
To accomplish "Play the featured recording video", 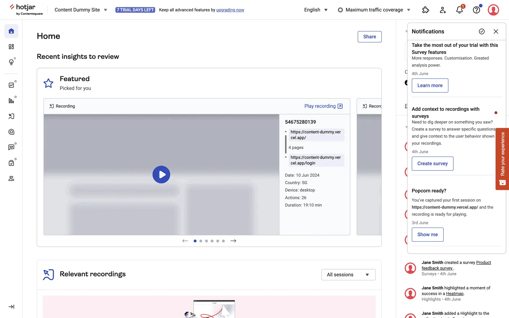I will pos(161,175).
